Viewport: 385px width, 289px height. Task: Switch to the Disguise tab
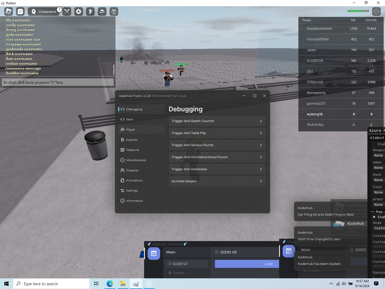tap(141, 170)
